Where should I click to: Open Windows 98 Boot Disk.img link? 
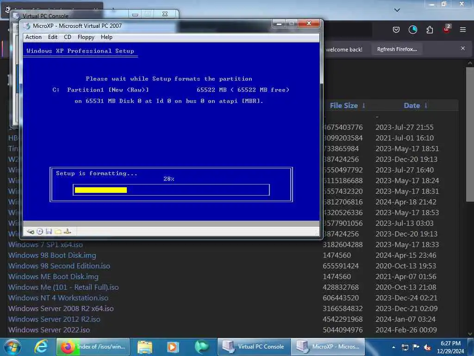point(52,255)
